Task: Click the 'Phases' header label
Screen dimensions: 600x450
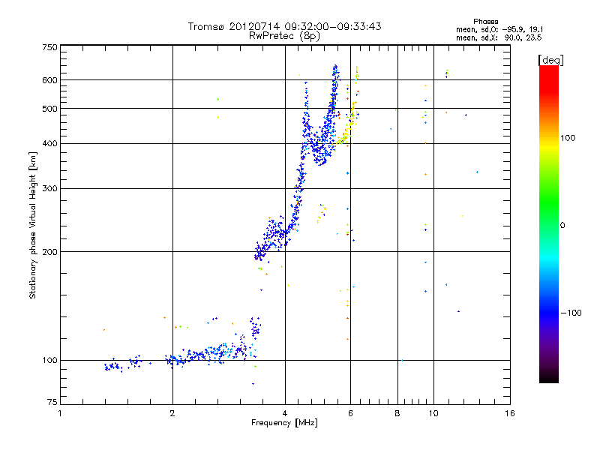Action: click(485, 22)
